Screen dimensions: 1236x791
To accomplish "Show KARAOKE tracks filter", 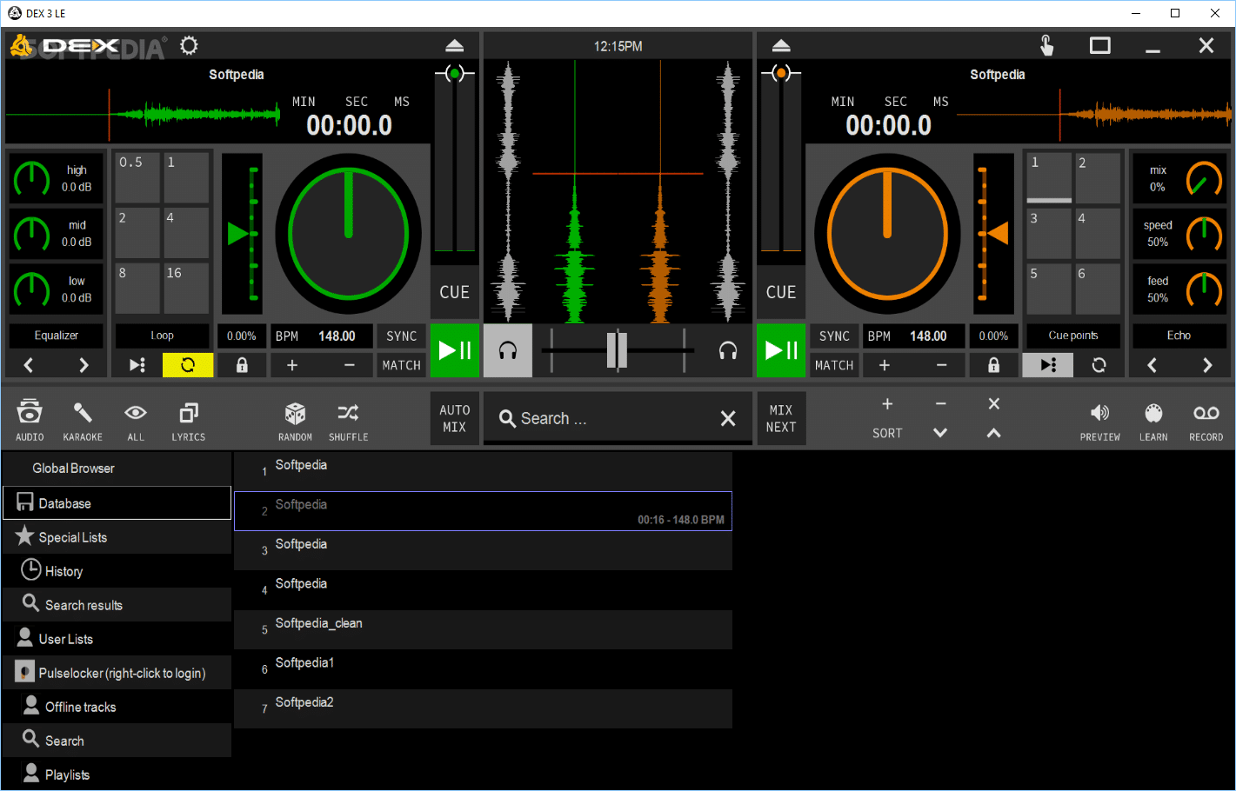I will 83,420.
